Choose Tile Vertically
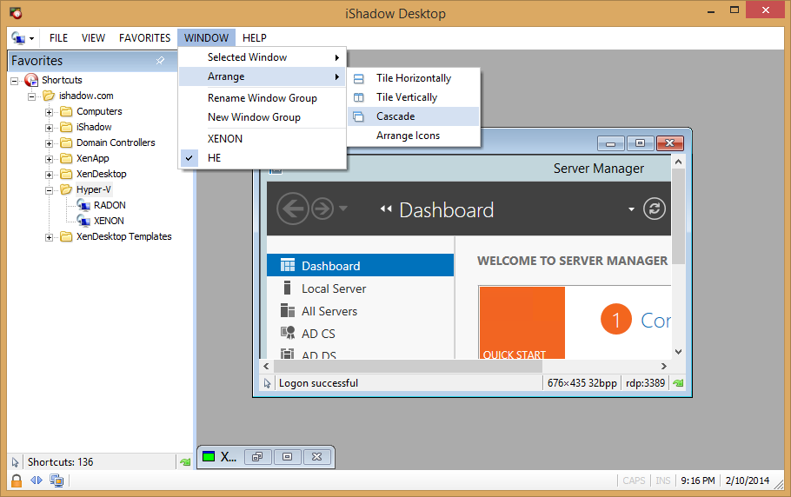This screenshot has width=791, height=497. (413, 97)
